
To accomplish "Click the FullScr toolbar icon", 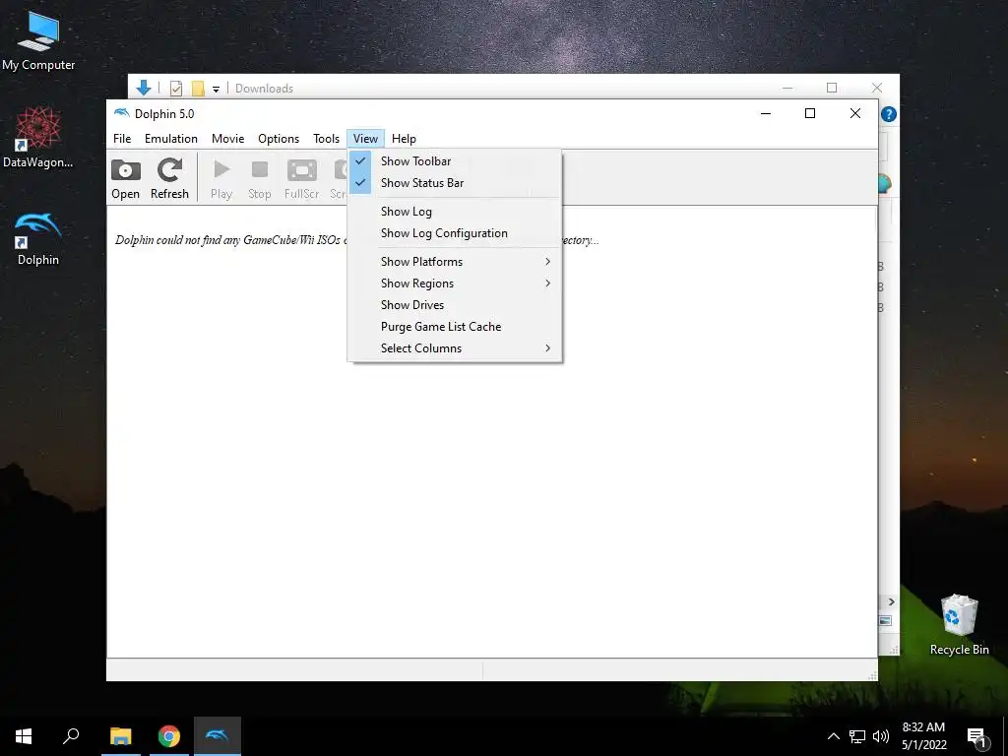I will 301,179.
